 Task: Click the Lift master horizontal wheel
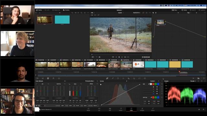tap(42, 98)
